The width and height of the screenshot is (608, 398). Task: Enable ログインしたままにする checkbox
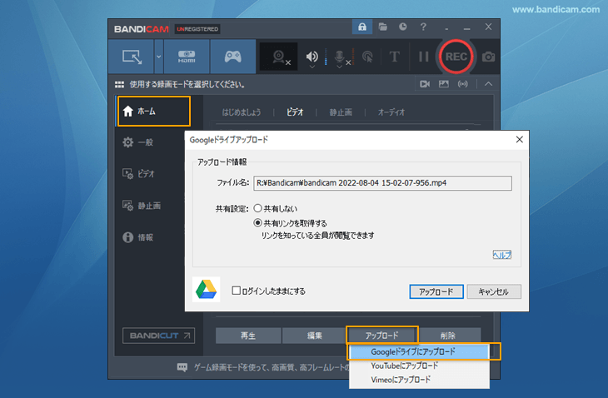click(236, 291)
